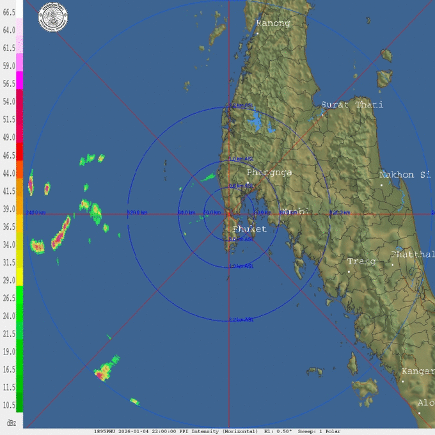435x435 pixels.
Task: Select the magenta 56.5 dBz legend color band
Action: (19, 81)
